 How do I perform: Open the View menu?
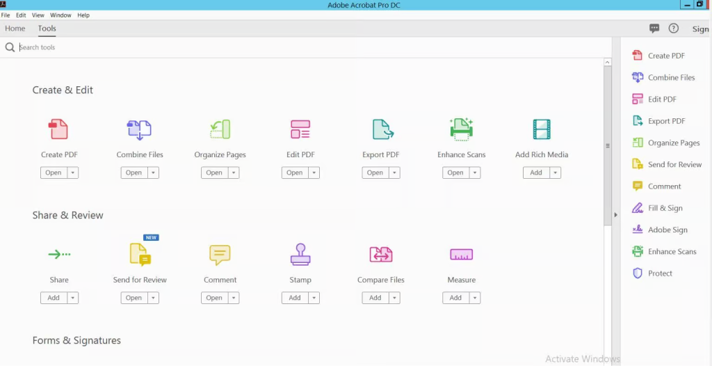click(38, 15)
